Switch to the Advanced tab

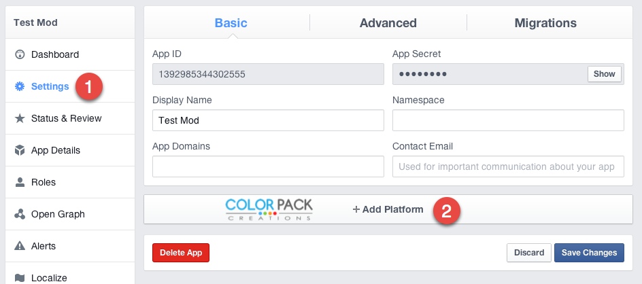click(388, 22)
